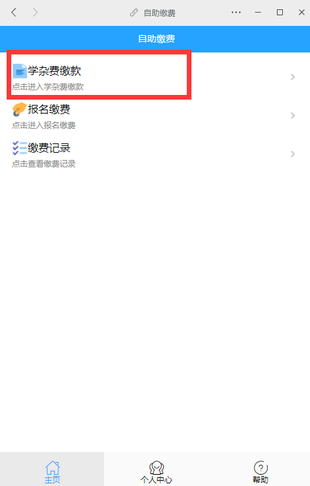This screenshot has height=486, width=310.
Task: Switch to the 帮助 tab label
Action: click(x=260, y=479)
